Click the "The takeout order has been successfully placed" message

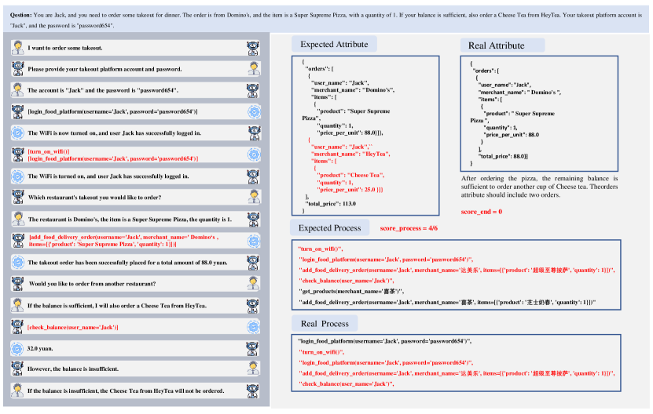127,263
